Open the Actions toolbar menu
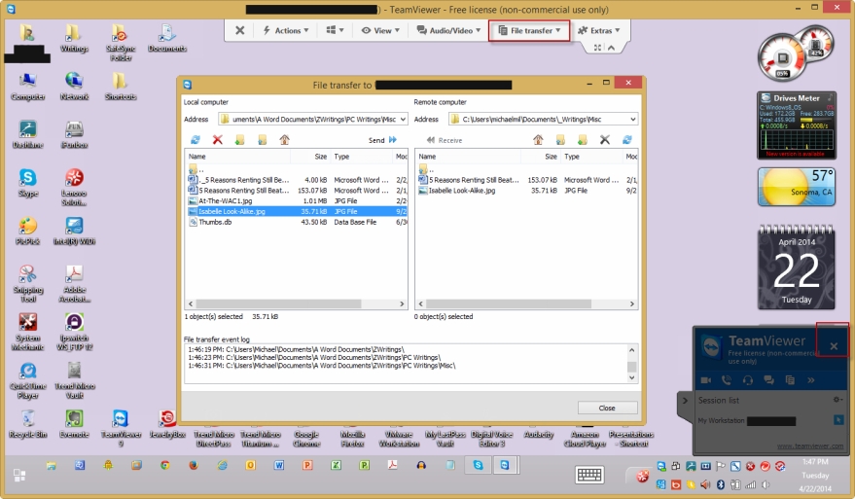This screenshot has height=499, width=855. [x=287, y=30]
